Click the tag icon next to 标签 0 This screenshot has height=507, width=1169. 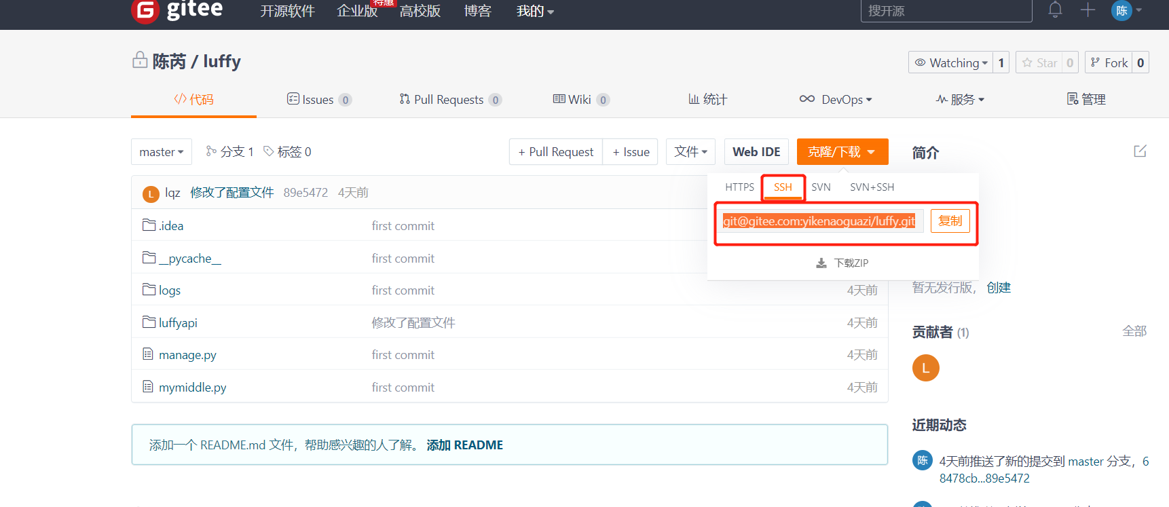coord(269,151)
